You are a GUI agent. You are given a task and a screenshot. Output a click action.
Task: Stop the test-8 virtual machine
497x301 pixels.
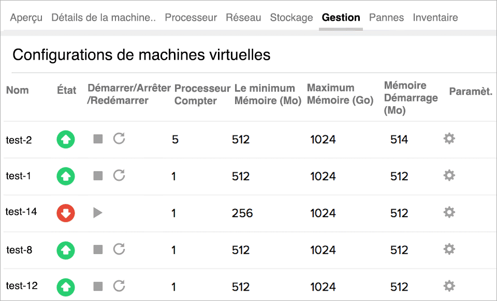(x=98, y=250)
